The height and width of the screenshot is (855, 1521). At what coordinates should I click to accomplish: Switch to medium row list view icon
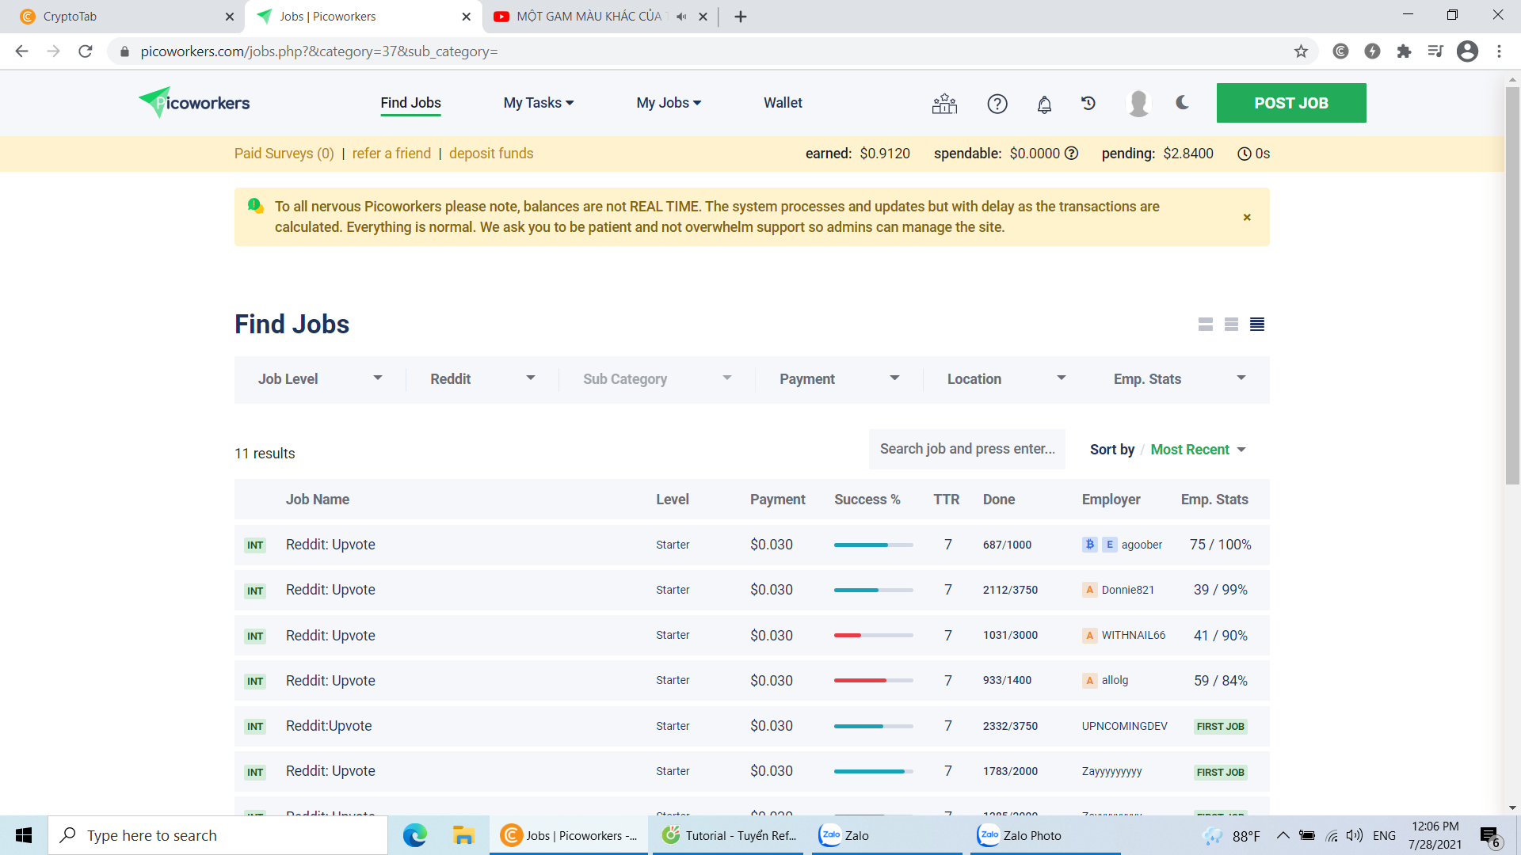(1231, 325)
